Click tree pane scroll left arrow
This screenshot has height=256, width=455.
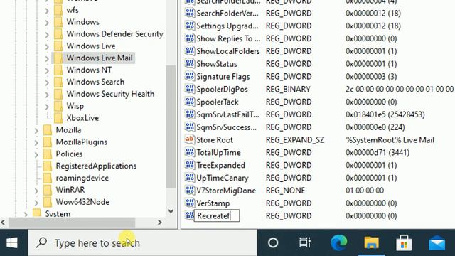tap(3, 223)
